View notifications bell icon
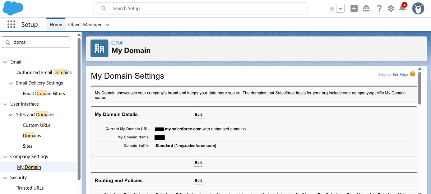The width and height of the screenshot is (431, 194). point(402,8)
